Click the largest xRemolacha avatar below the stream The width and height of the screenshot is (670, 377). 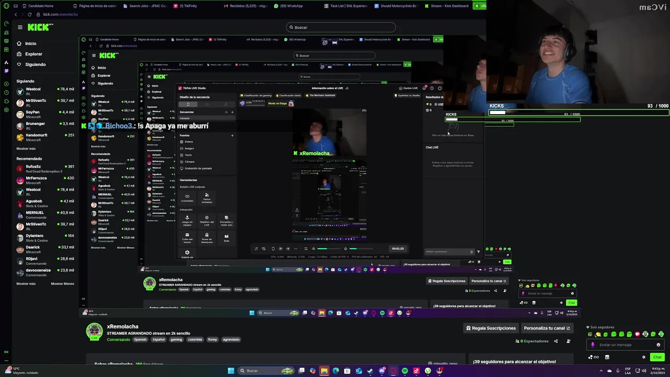[94, 331]
